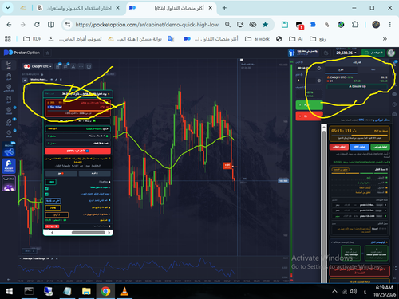The width and height of the screenshot is (399, 299).
Task: Open VLC media player from taskbar
Action: 124,291
